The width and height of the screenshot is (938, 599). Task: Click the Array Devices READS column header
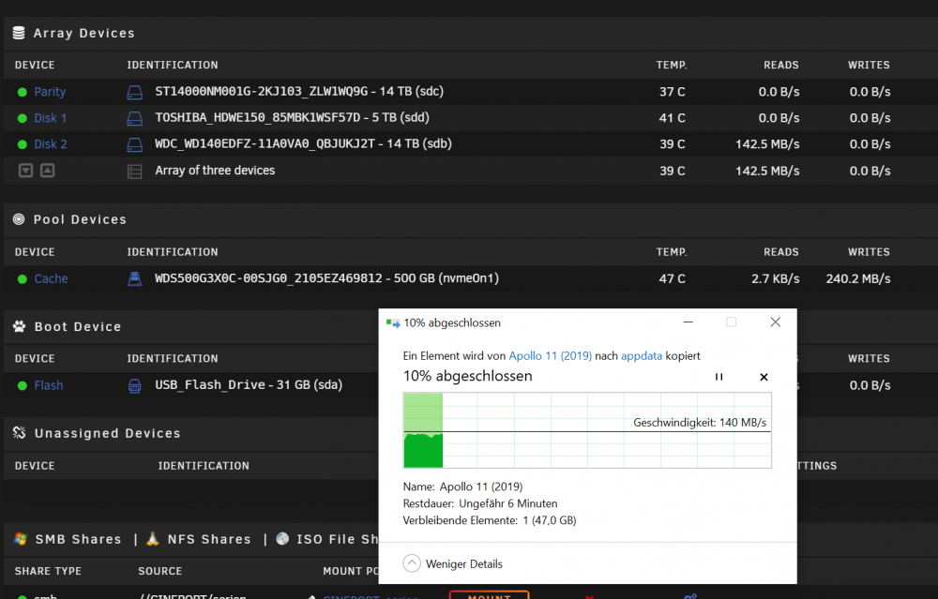point(780,66)
